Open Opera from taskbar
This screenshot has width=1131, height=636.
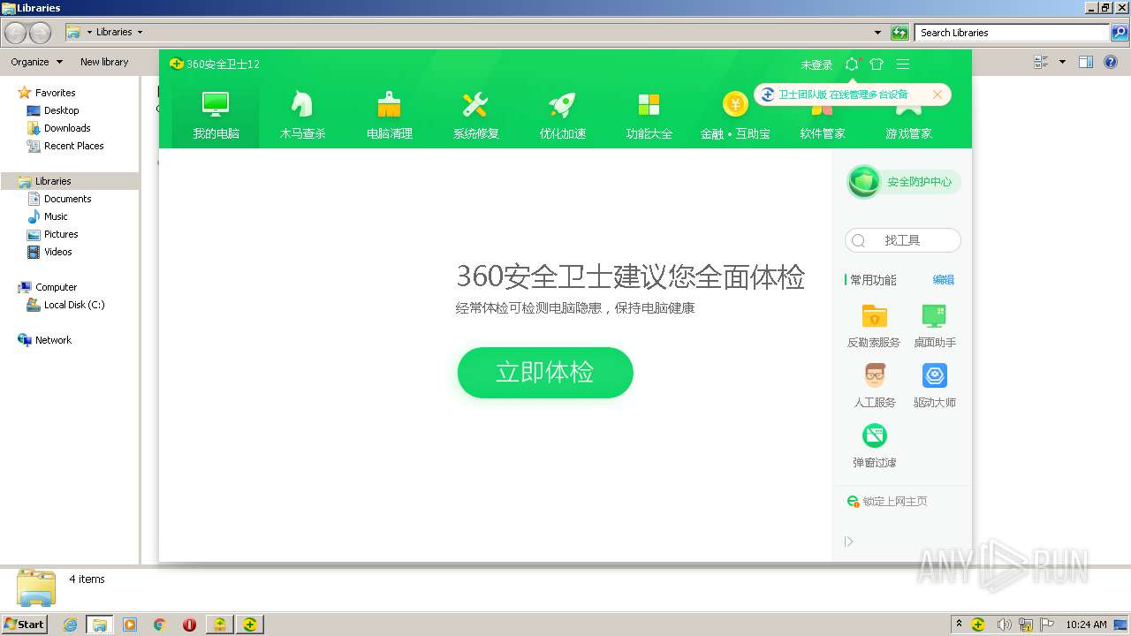189,625
